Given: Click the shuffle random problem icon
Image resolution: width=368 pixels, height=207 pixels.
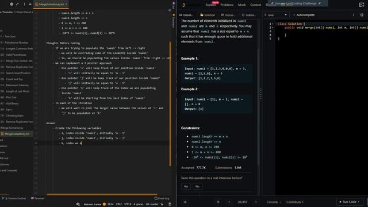Looking at the screenshot, I should pos(218,202).
